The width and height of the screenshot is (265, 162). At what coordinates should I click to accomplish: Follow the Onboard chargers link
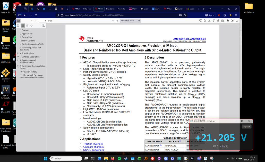tap(93, 147)
